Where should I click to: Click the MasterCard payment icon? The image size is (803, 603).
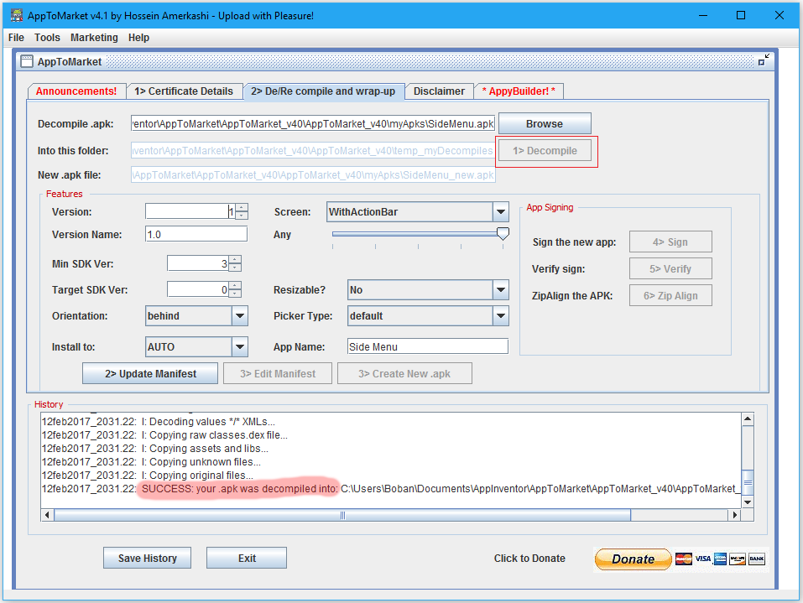[x=683, y=559]
